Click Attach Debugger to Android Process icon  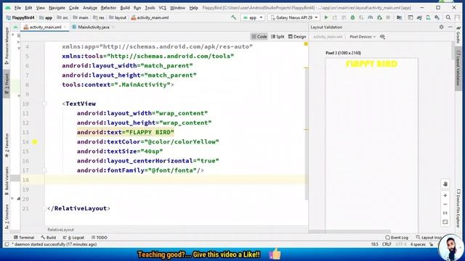379,17
